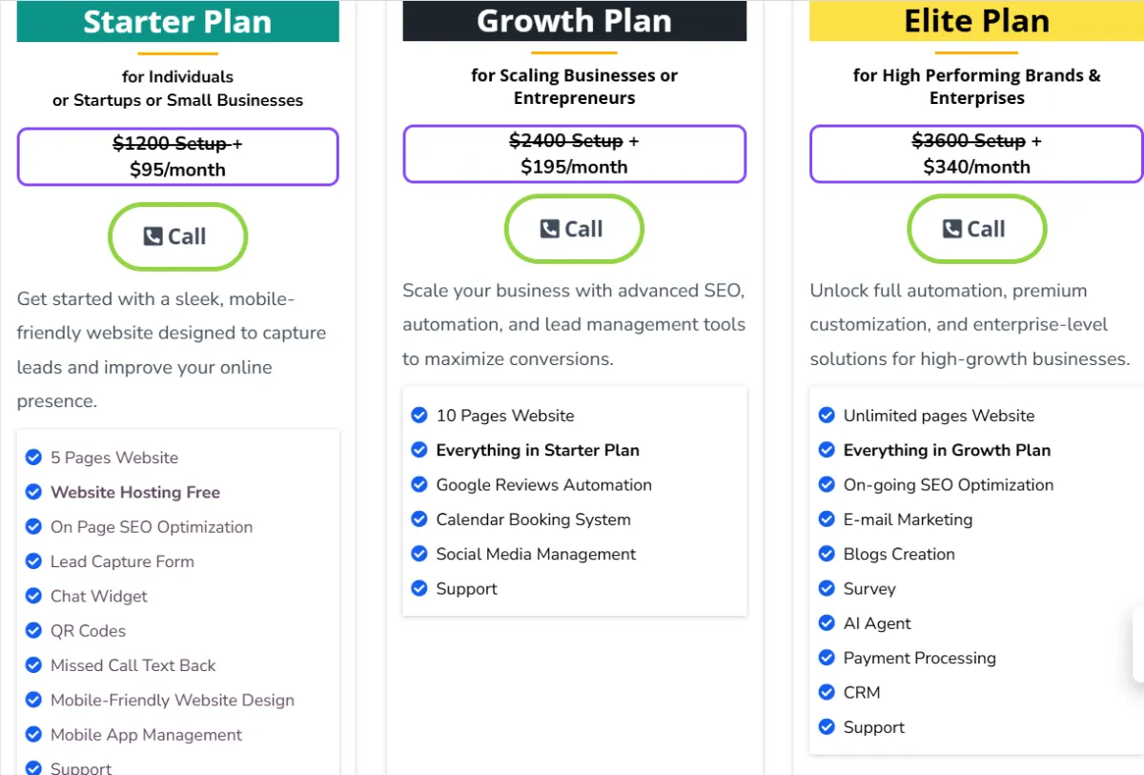Toggle the check next to Calendar Booking System
This screenshot has height=775, width=1144.
419,519
